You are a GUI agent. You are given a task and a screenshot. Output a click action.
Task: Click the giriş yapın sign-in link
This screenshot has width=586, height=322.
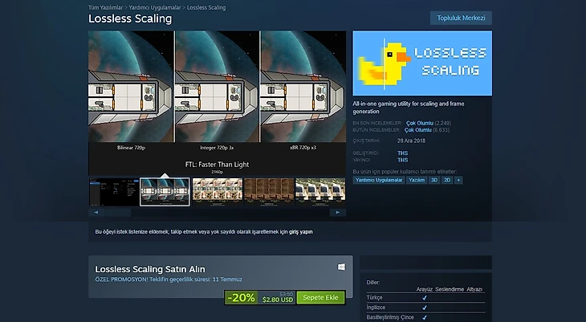coord(301,232)
